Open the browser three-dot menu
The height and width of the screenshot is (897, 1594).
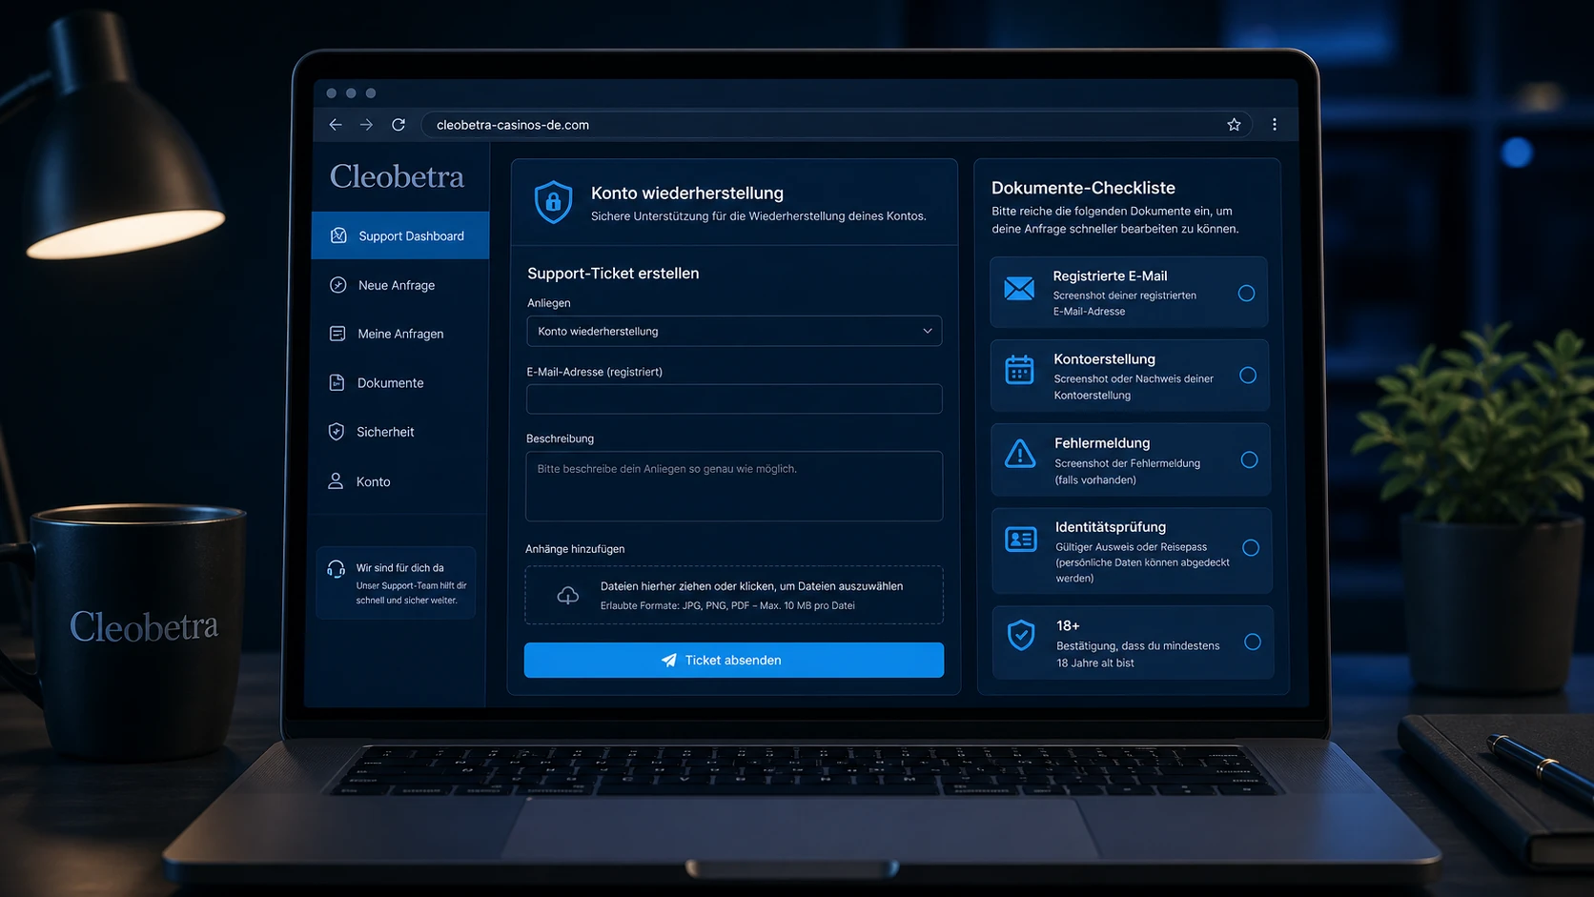pos(1275,125)
